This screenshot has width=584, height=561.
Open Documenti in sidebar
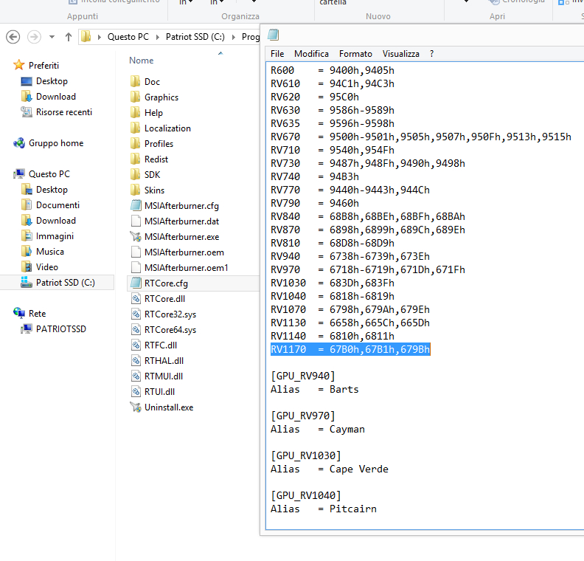pyautogui.click(x=58, y=205)
